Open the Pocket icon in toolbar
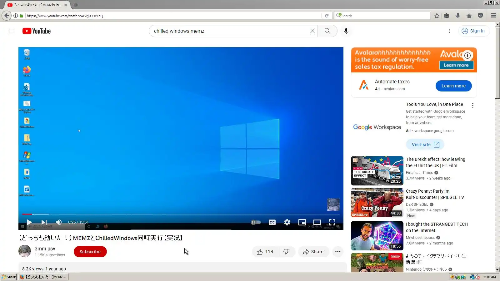The width and height of the screenshot is (500, 281). point(480,16)
